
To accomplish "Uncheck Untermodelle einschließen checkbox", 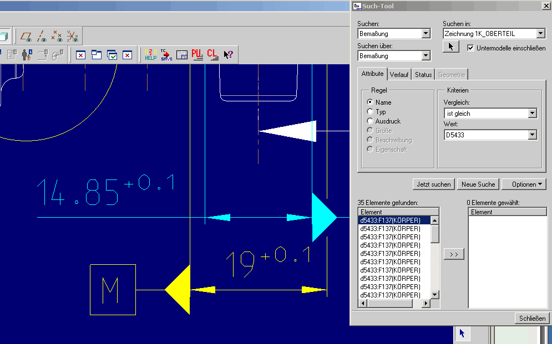I will point(470,48).
